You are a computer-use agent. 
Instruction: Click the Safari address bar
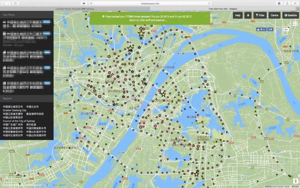click(x=150, y=3)
